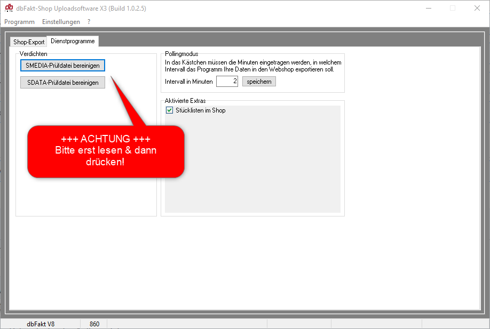Click the 860 status bar cell
This screenshot has width=490, height=329.
[x=94, y=324]
